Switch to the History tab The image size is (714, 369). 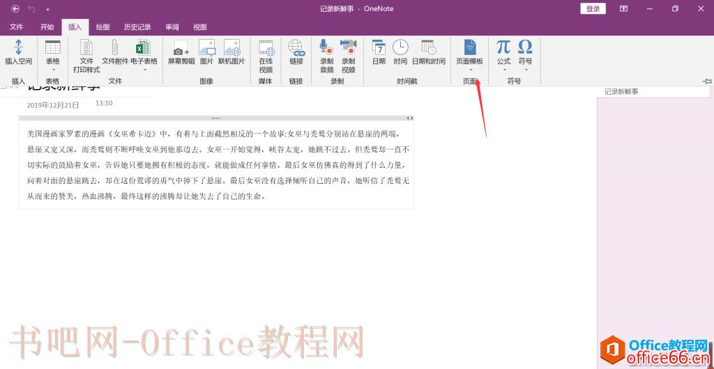coord(137,27)
